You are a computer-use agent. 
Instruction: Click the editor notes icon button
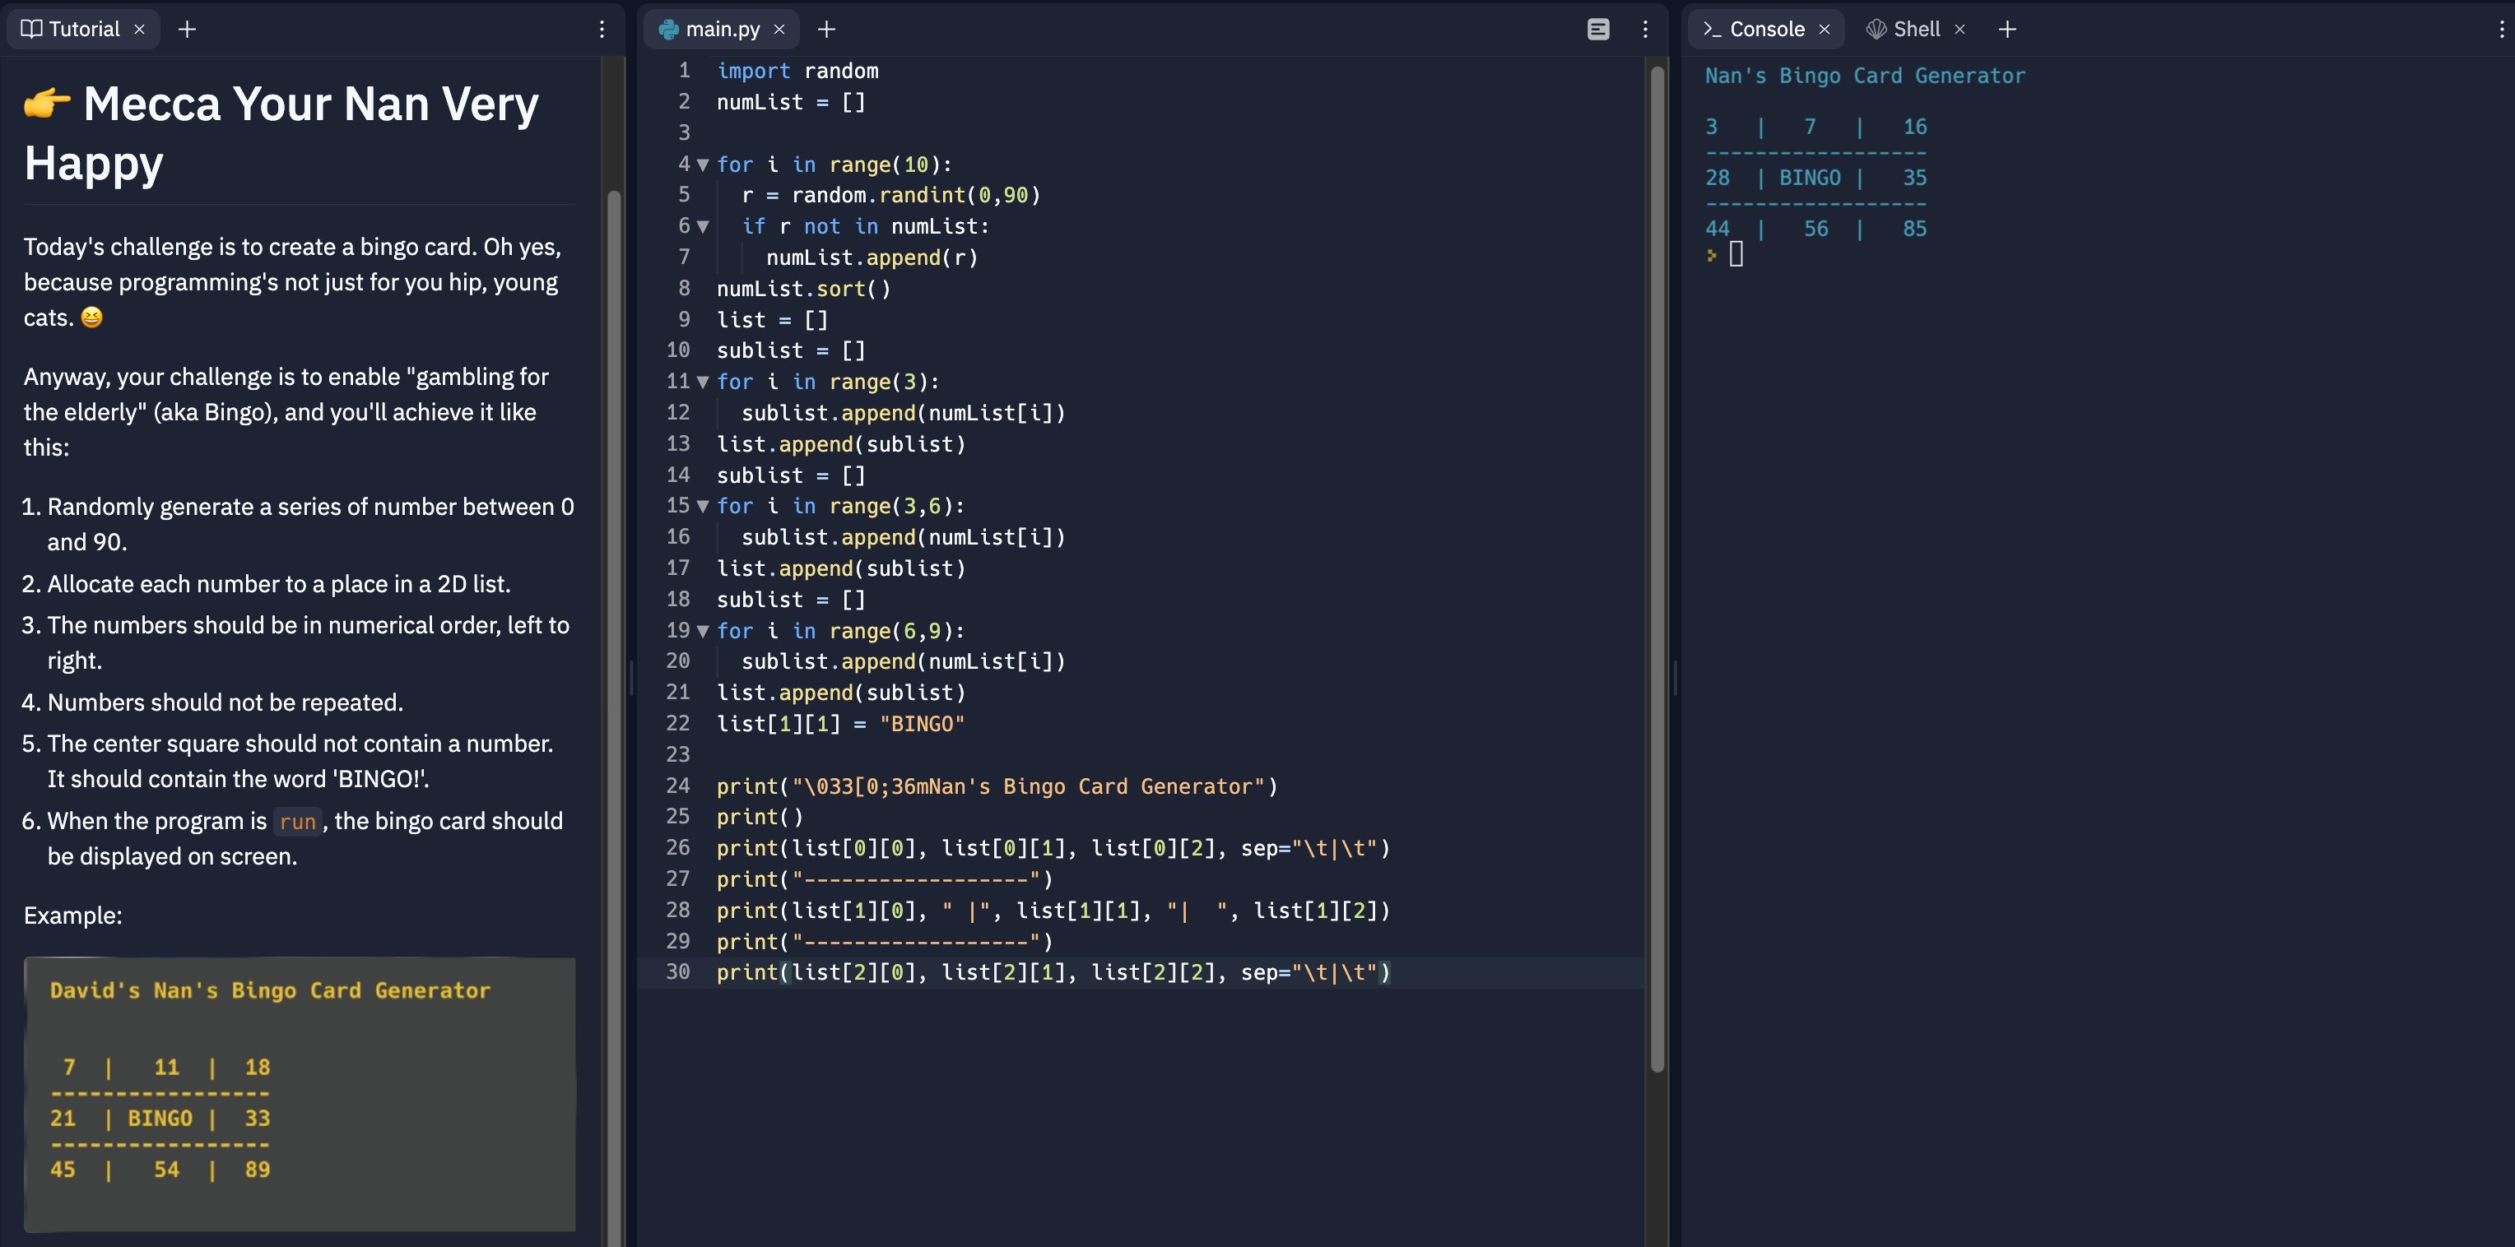(x=1597, y=30)
